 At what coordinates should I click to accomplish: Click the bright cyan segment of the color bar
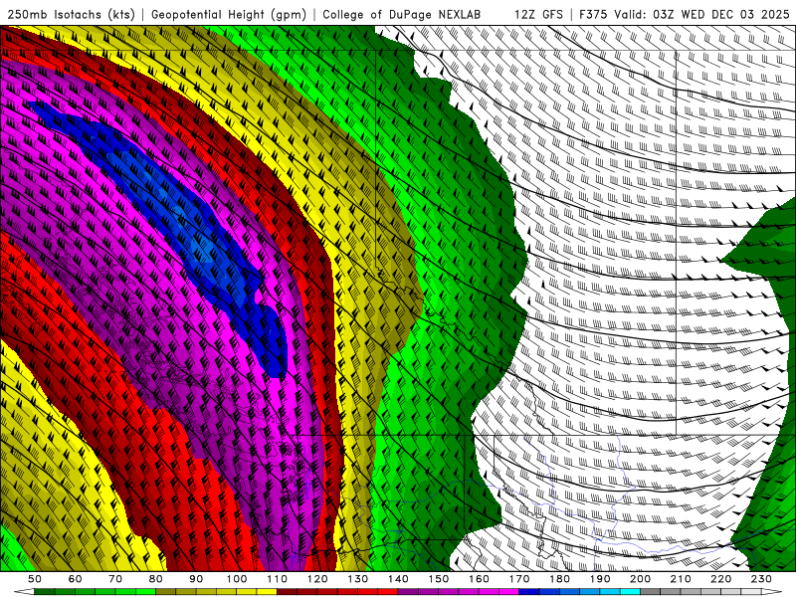(x=631, y=591)
